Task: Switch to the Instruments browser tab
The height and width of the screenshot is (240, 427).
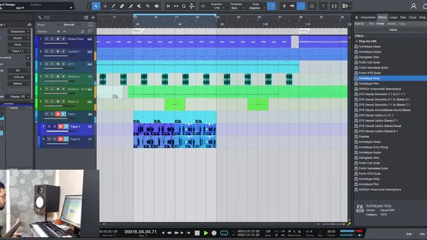Action: (368, 17)
